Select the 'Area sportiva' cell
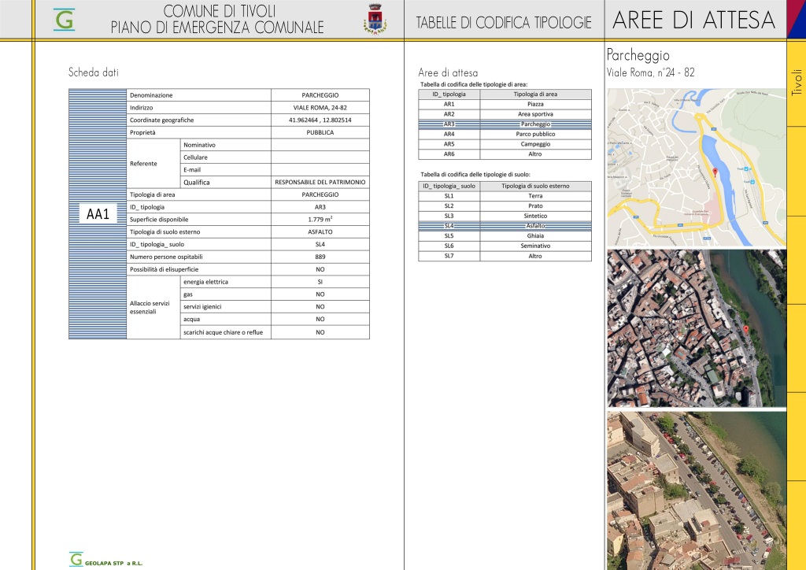This screenshot has width=806, height=570. [535, 114]
